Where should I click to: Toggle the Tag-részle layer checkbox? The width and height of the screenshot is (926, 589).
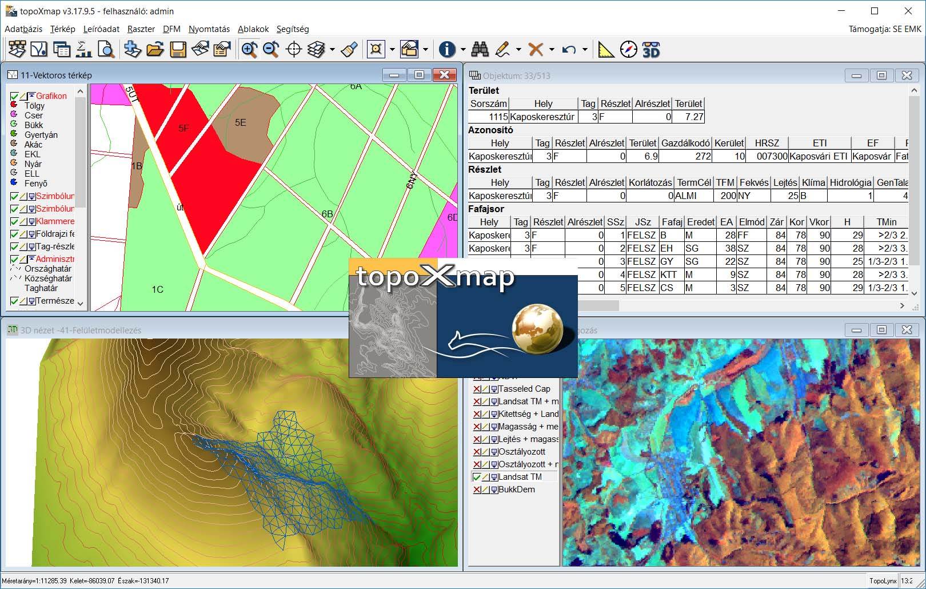14,246
